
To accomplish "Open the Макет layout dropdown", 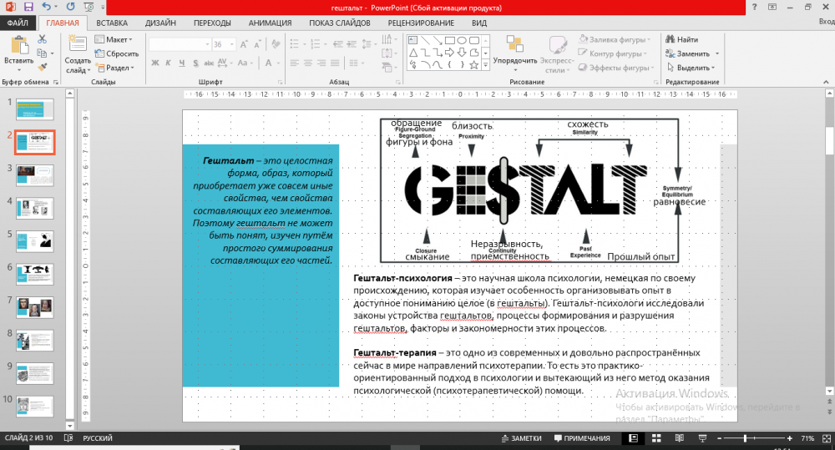I will 116,39.
